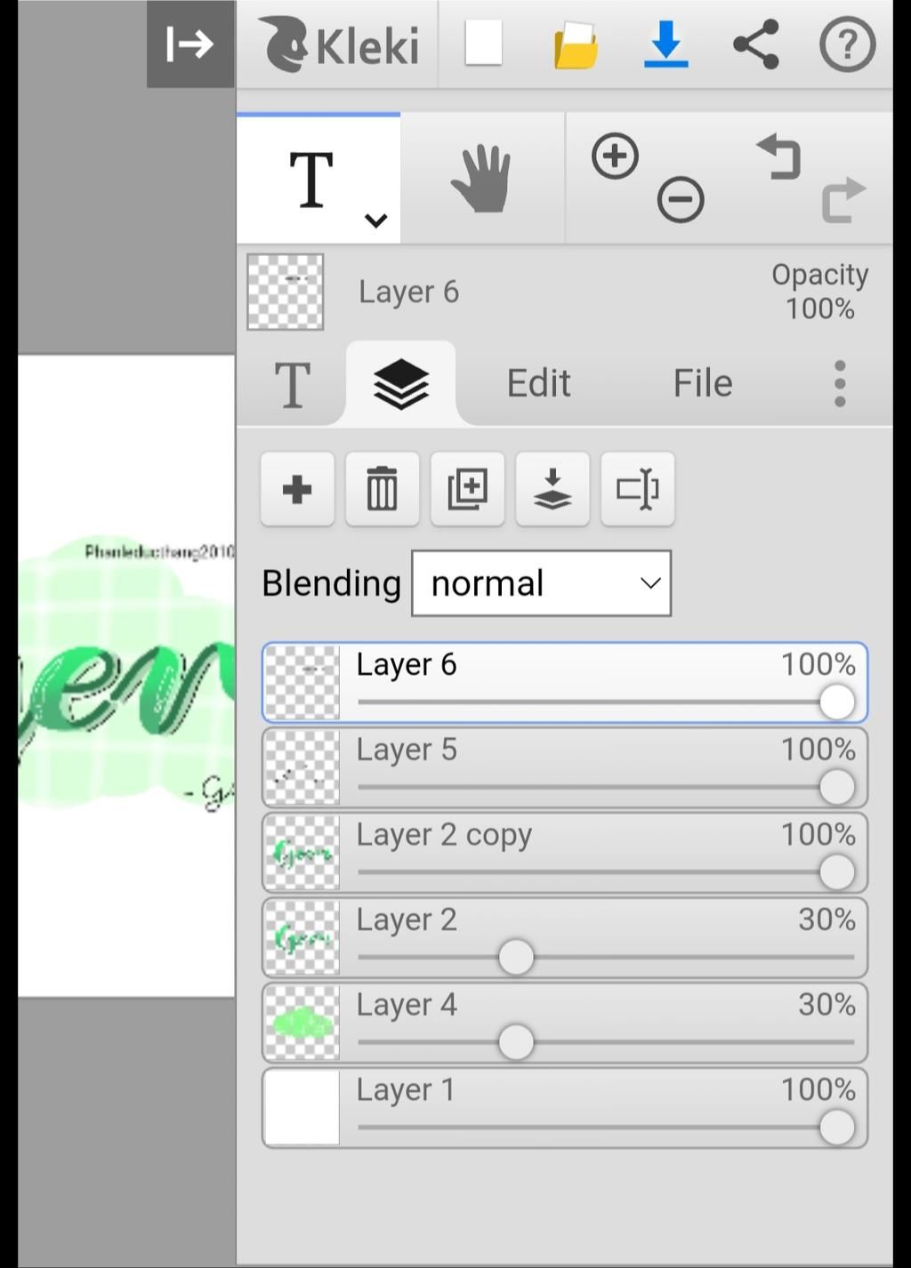Undo the last action
This screenshot has height=1268, width=911.
coord(779,156)
